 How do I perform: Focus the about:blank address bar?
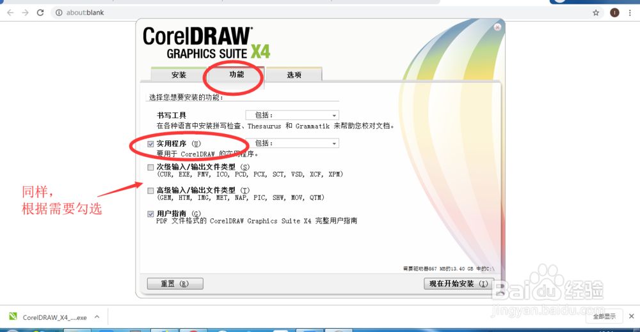(326, 13)
